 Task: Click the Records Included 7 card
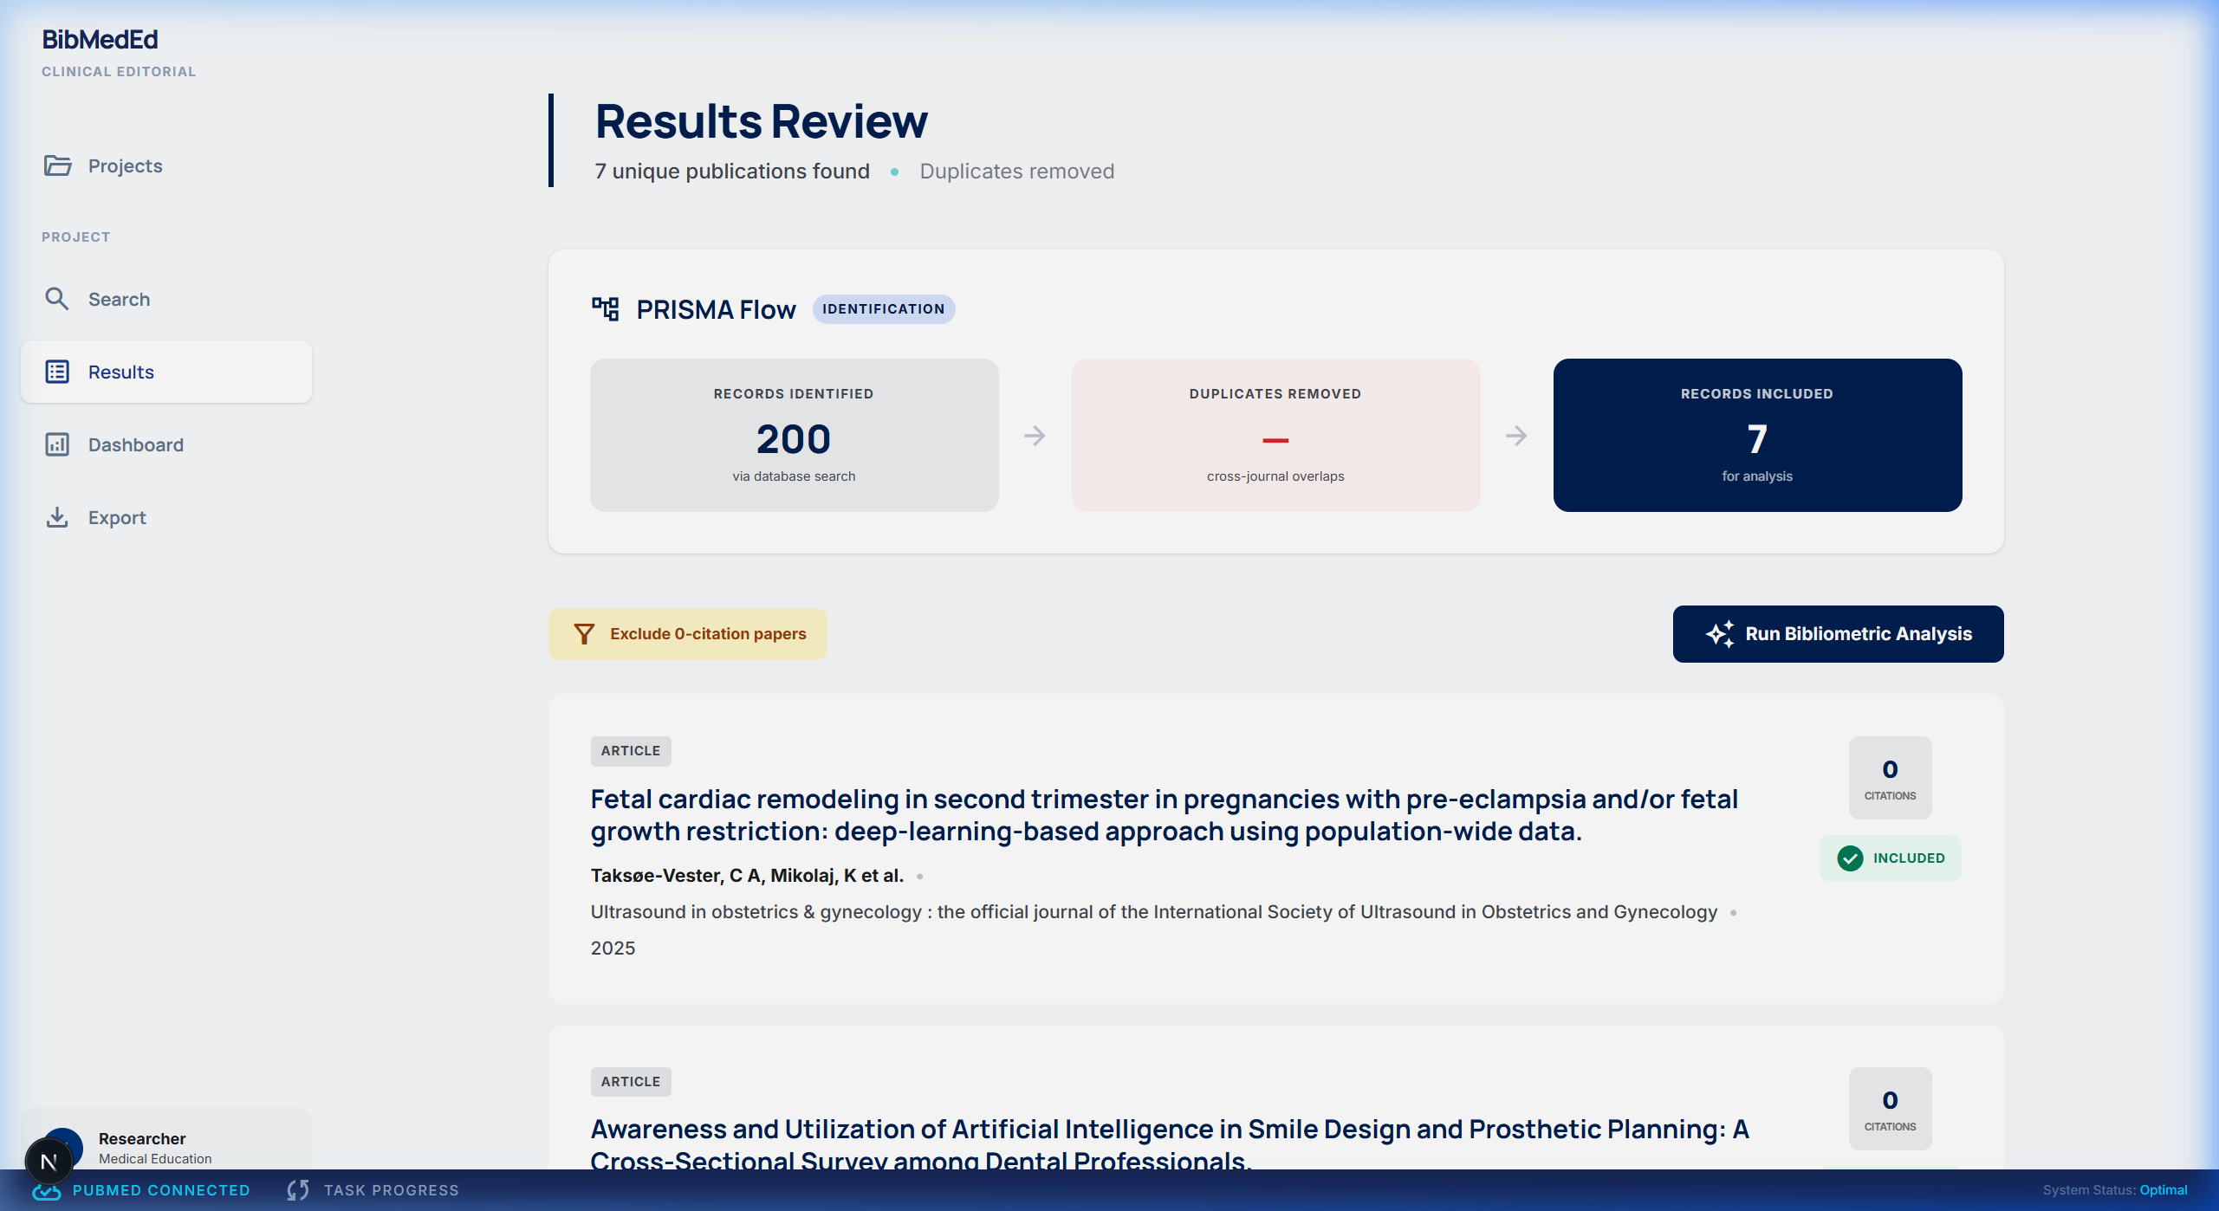[x=1758, y=435]
